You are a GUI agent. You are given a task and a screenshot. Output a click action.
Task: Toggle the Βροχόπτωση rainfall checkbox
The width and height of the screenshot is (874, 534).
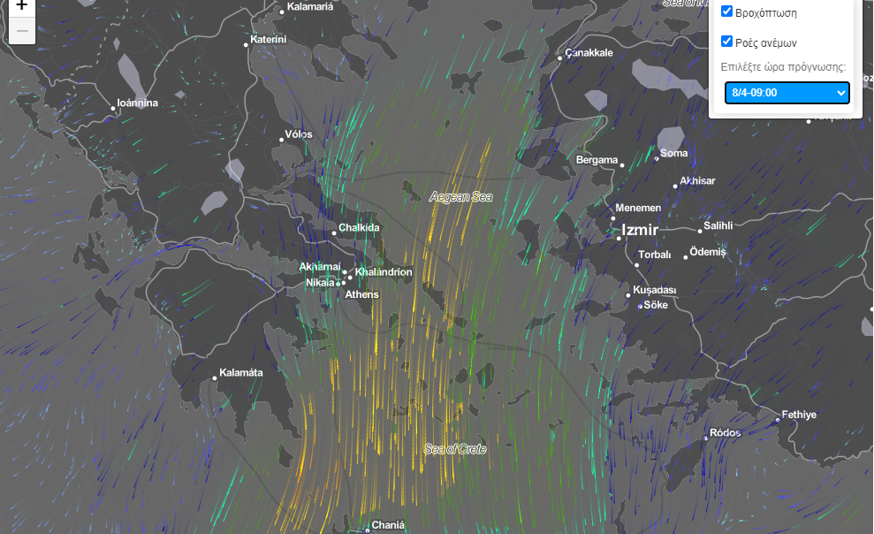tap(726, 11)
